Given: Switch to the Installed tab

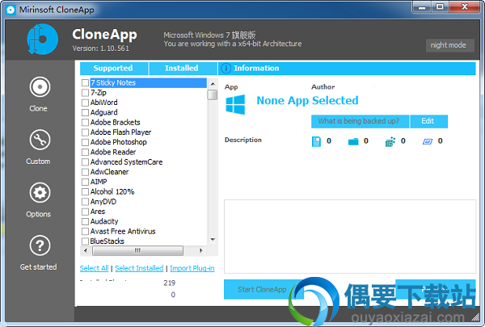Looking at the screenshot, I should click(x=183, y=69).
